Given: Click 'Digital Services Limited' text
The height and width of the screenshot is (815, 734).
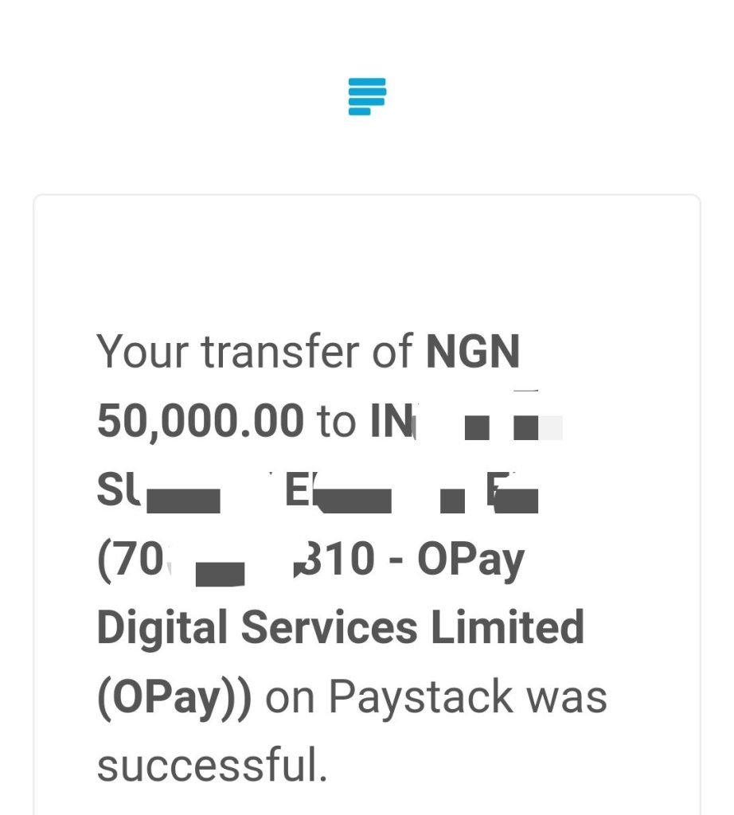Looking at the screenshot, I should point(341,628).
